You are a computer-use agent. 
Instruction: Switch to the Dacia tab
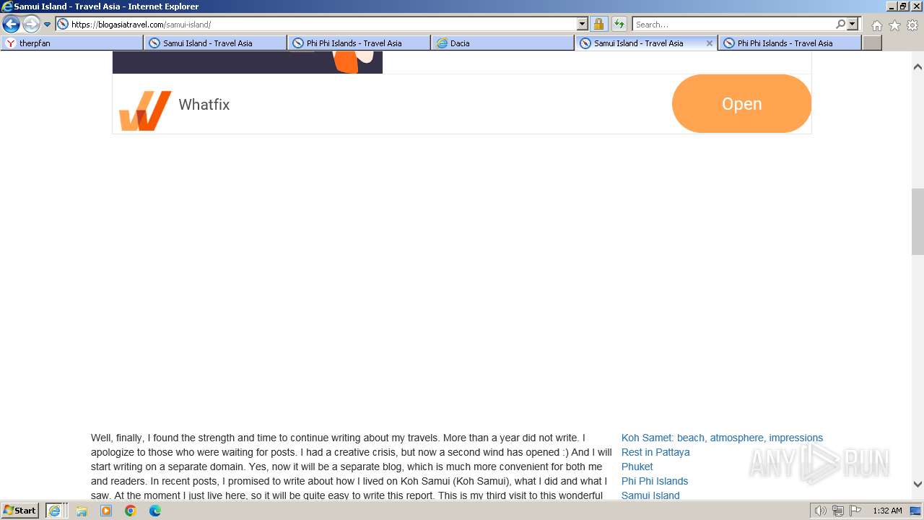[502, 43]
